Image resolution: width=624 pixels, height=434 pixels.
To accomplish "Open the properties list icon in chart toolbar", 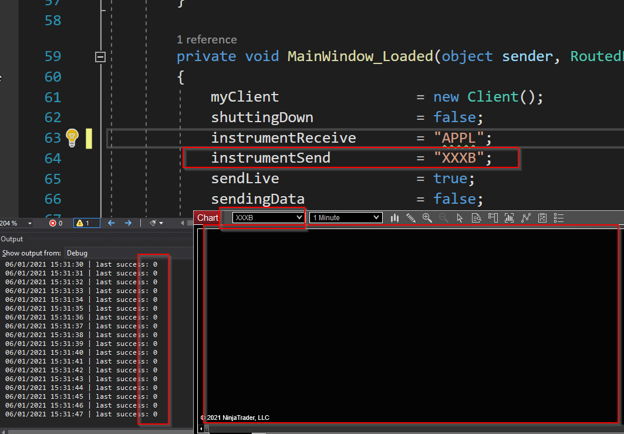I will point(559,218).
